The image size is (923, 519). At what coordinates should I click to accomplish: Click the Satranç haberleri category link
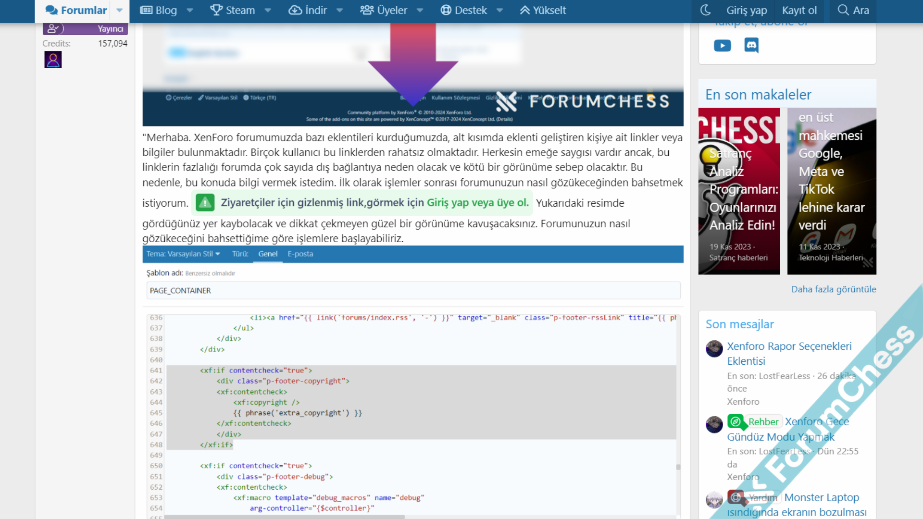click(738, 258)
